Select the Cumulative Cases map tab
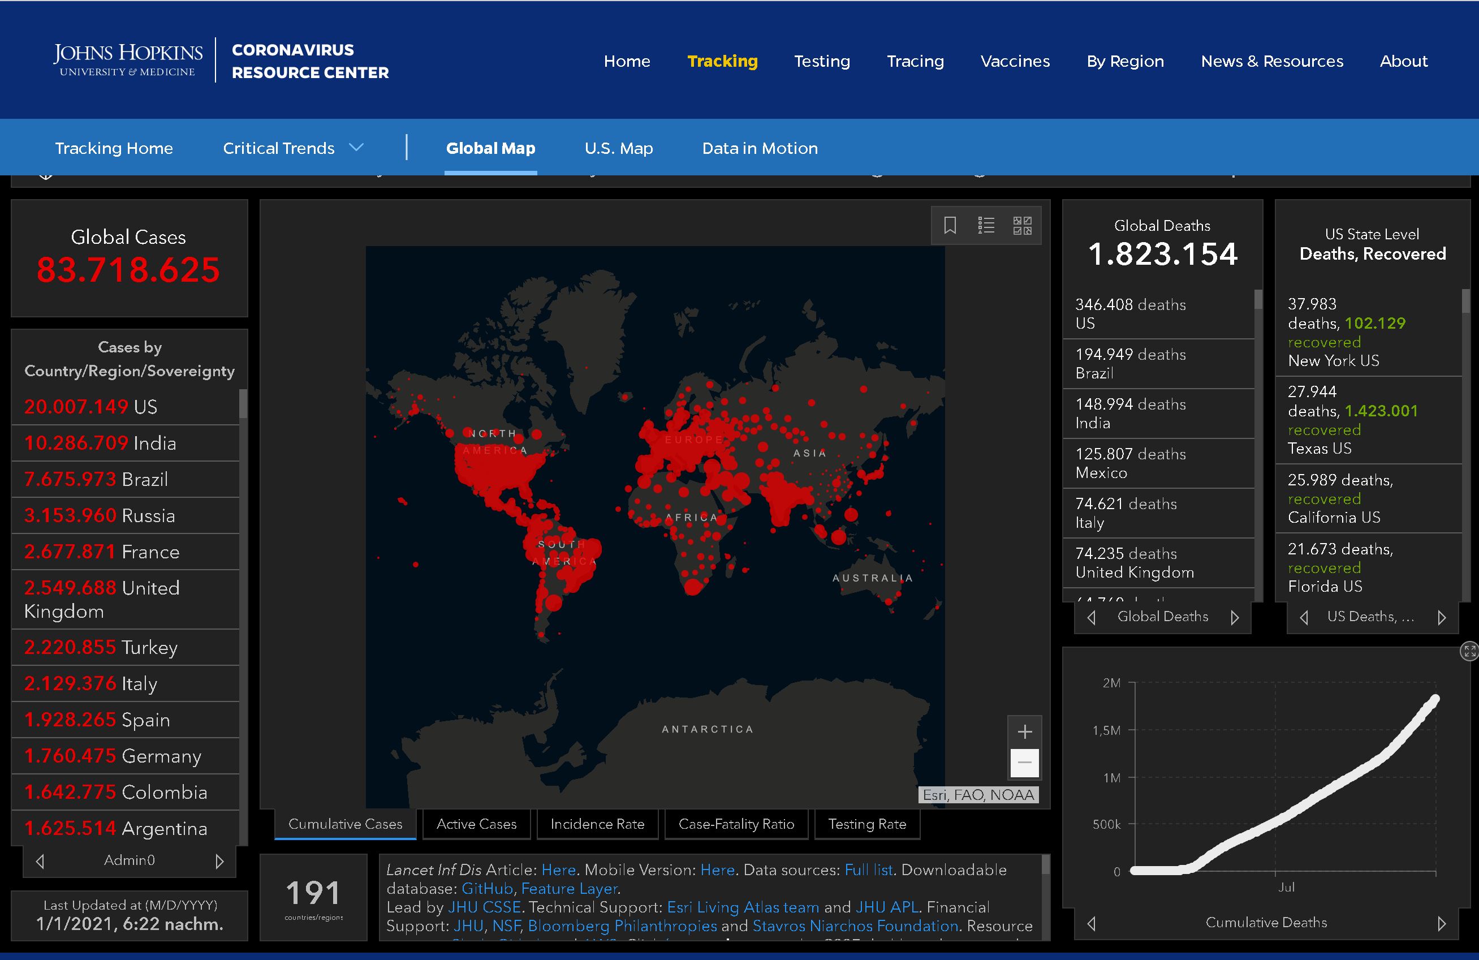The width and height of the screenshot is (1479, 960). pyautogui.click(x=346, y=824)
